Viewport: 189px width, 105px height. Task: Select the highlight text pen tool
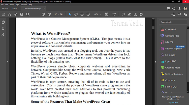[x=129, y=14]
